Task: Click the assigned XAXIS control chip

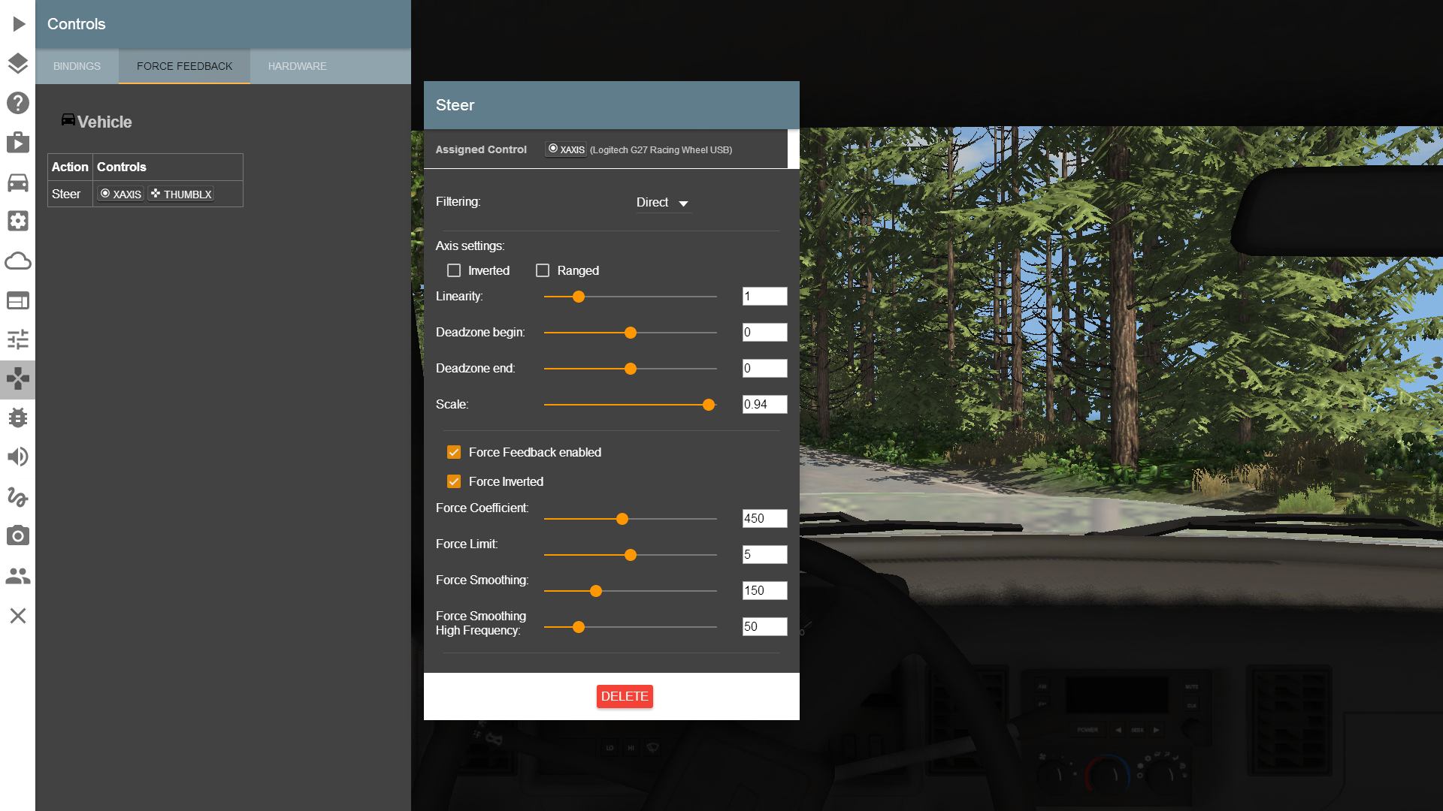Action: coord(566,149)
